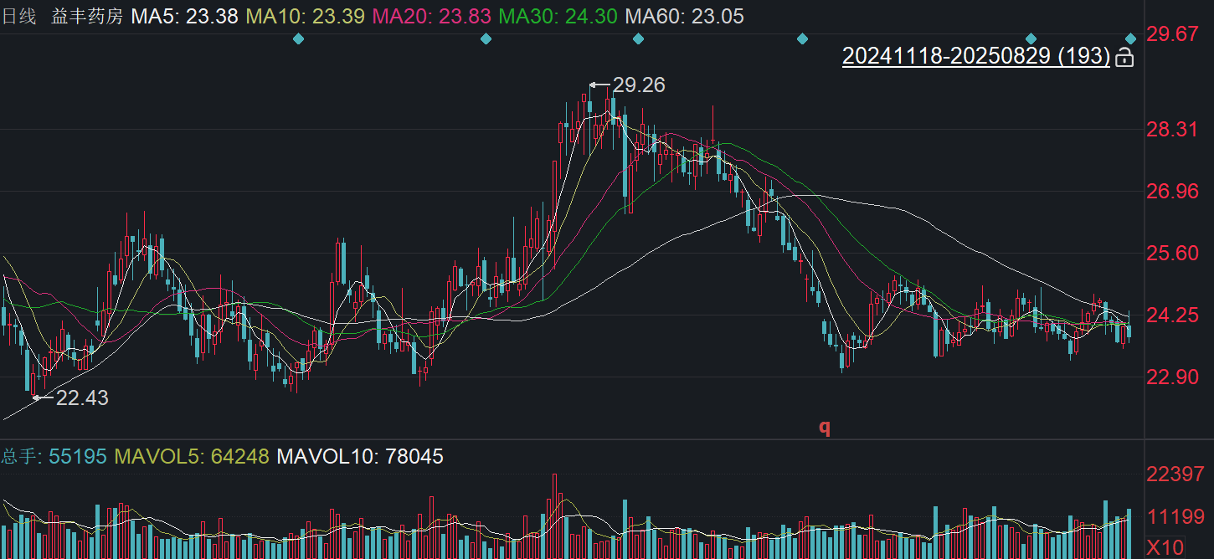The height and width of the screenshot is (559, 1214).
Task: Click the 26.96 price axis value
Action: coord(1172,192)
